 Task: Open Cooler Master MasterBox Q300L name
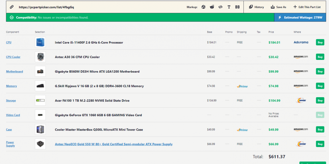click(x=99, y=130)
